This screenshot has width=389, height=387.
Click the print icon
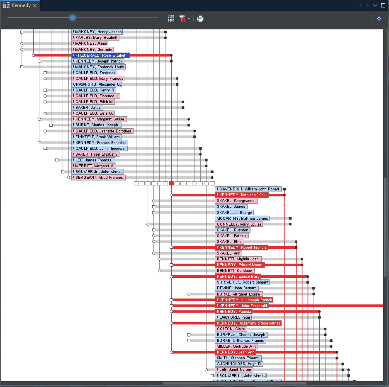[200, 19]
